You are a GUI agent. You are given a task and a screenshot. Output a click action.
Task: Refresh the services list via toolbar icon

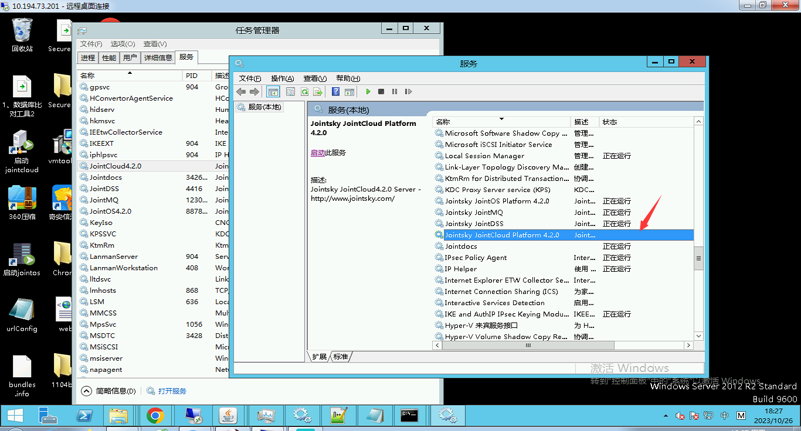tap(304, 92)
